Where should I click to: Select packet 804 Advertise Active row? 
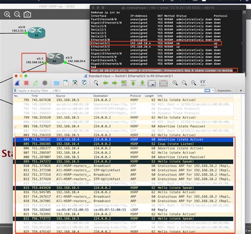[123, 140]
